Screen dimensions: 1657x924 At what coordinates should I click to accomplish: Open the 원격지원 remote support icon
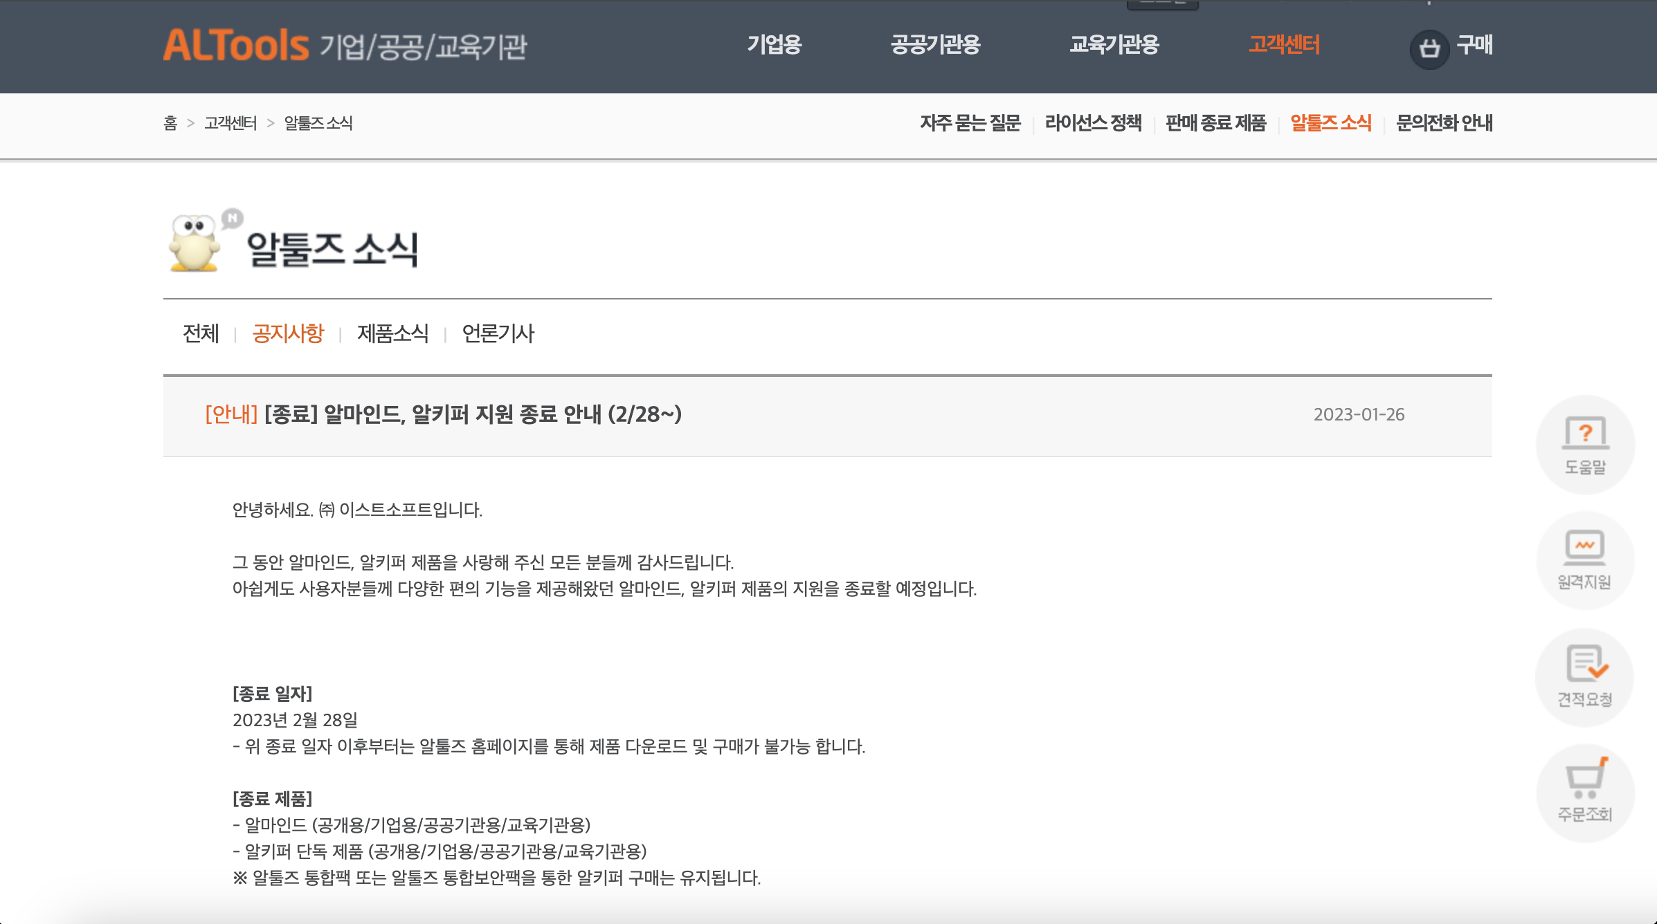coord(1585,560)
